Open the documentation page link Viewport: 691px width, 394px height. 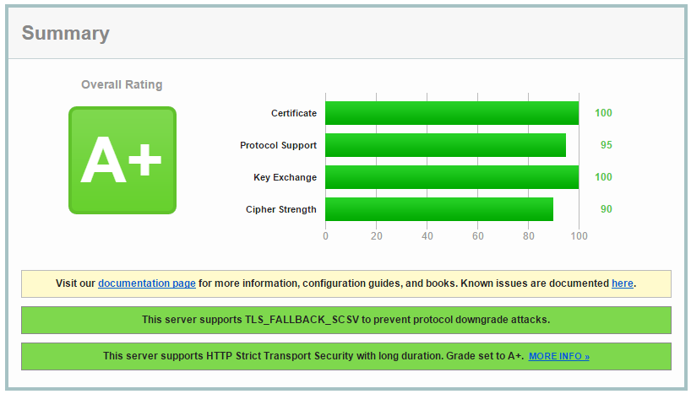(x=147, y=283)
